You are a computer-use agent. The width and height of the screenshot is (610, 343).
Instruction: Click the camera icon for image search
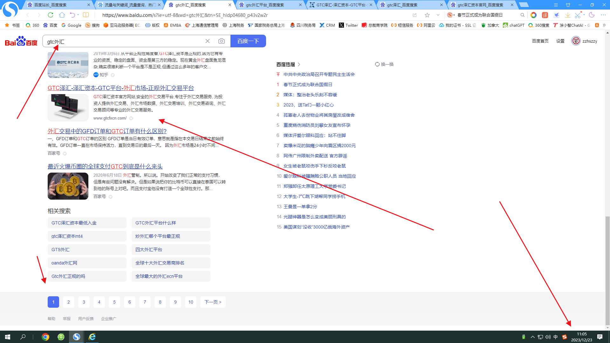pos(221,41)
